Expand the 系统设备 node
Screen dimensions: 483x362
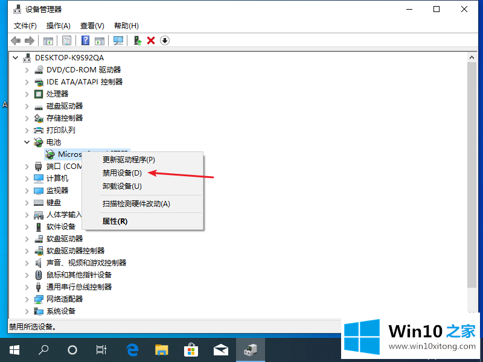pos(27,311)
